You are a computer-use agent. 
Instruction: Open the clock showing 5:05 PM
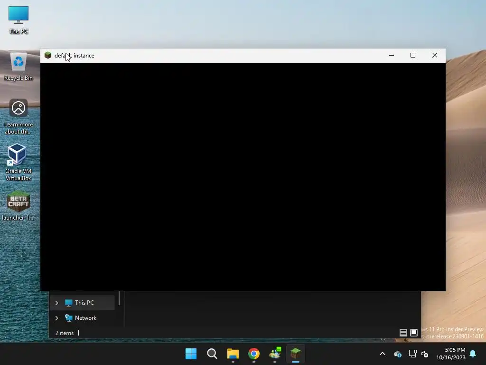(x=451, y=354)
